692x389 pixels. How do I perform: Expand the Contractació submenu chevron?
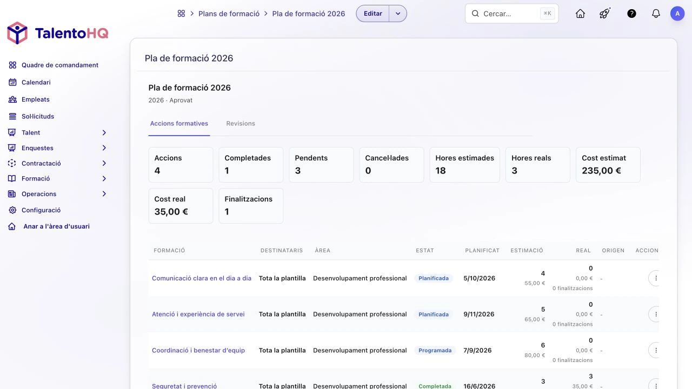[x=104, y=163]
